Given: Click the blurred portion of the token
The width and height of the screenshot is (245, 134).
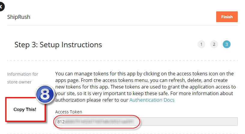Looking at the screenshot, I should [99, 122].
